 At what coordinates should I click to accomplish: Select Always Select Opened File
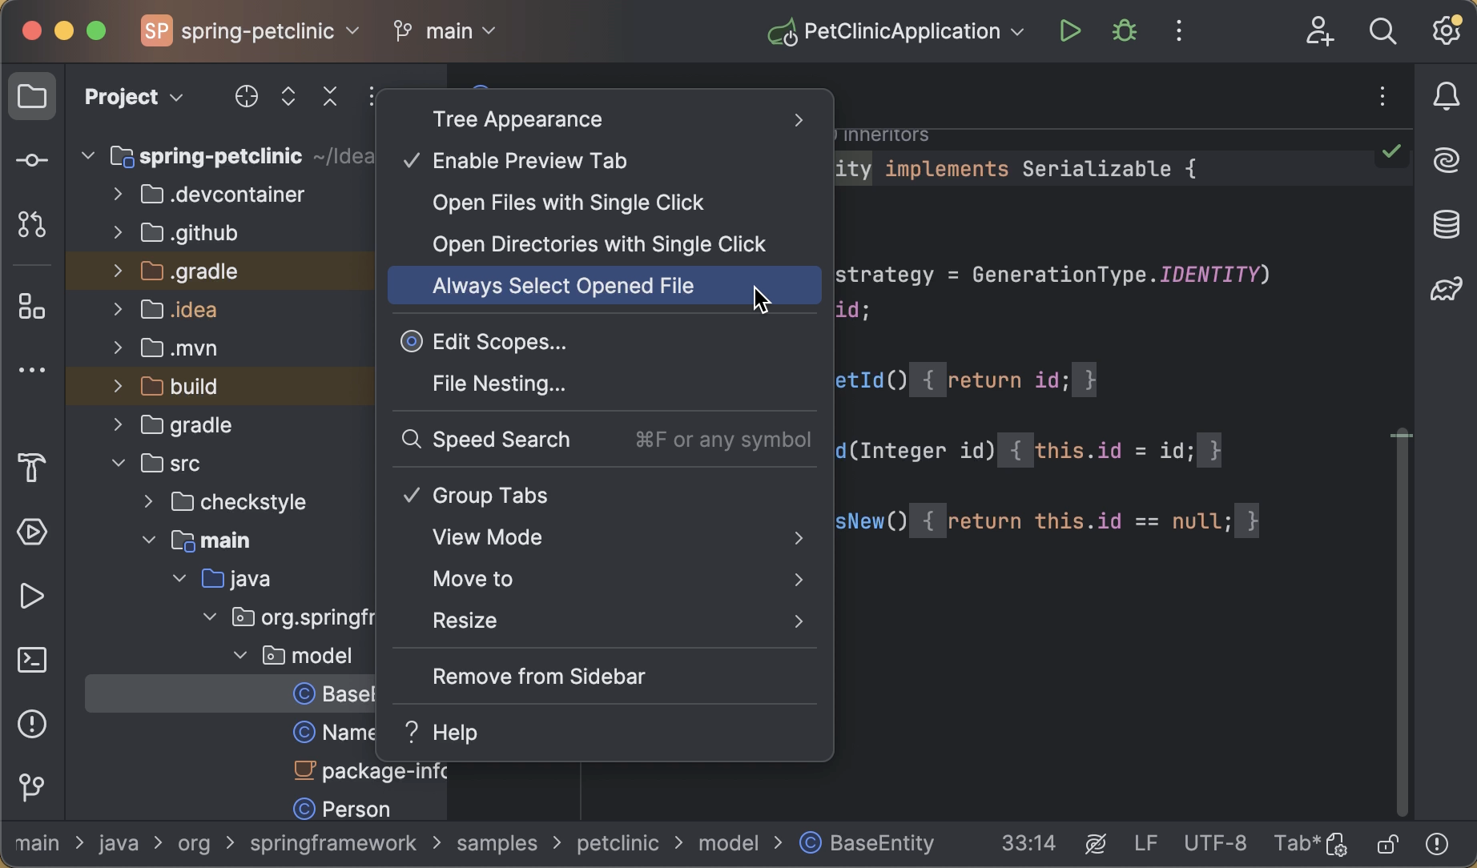pyautogui.click(x=563, y=286)
